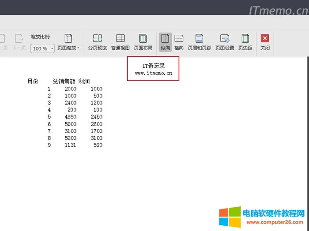Go to previous page (上一页)

point(4,42)
